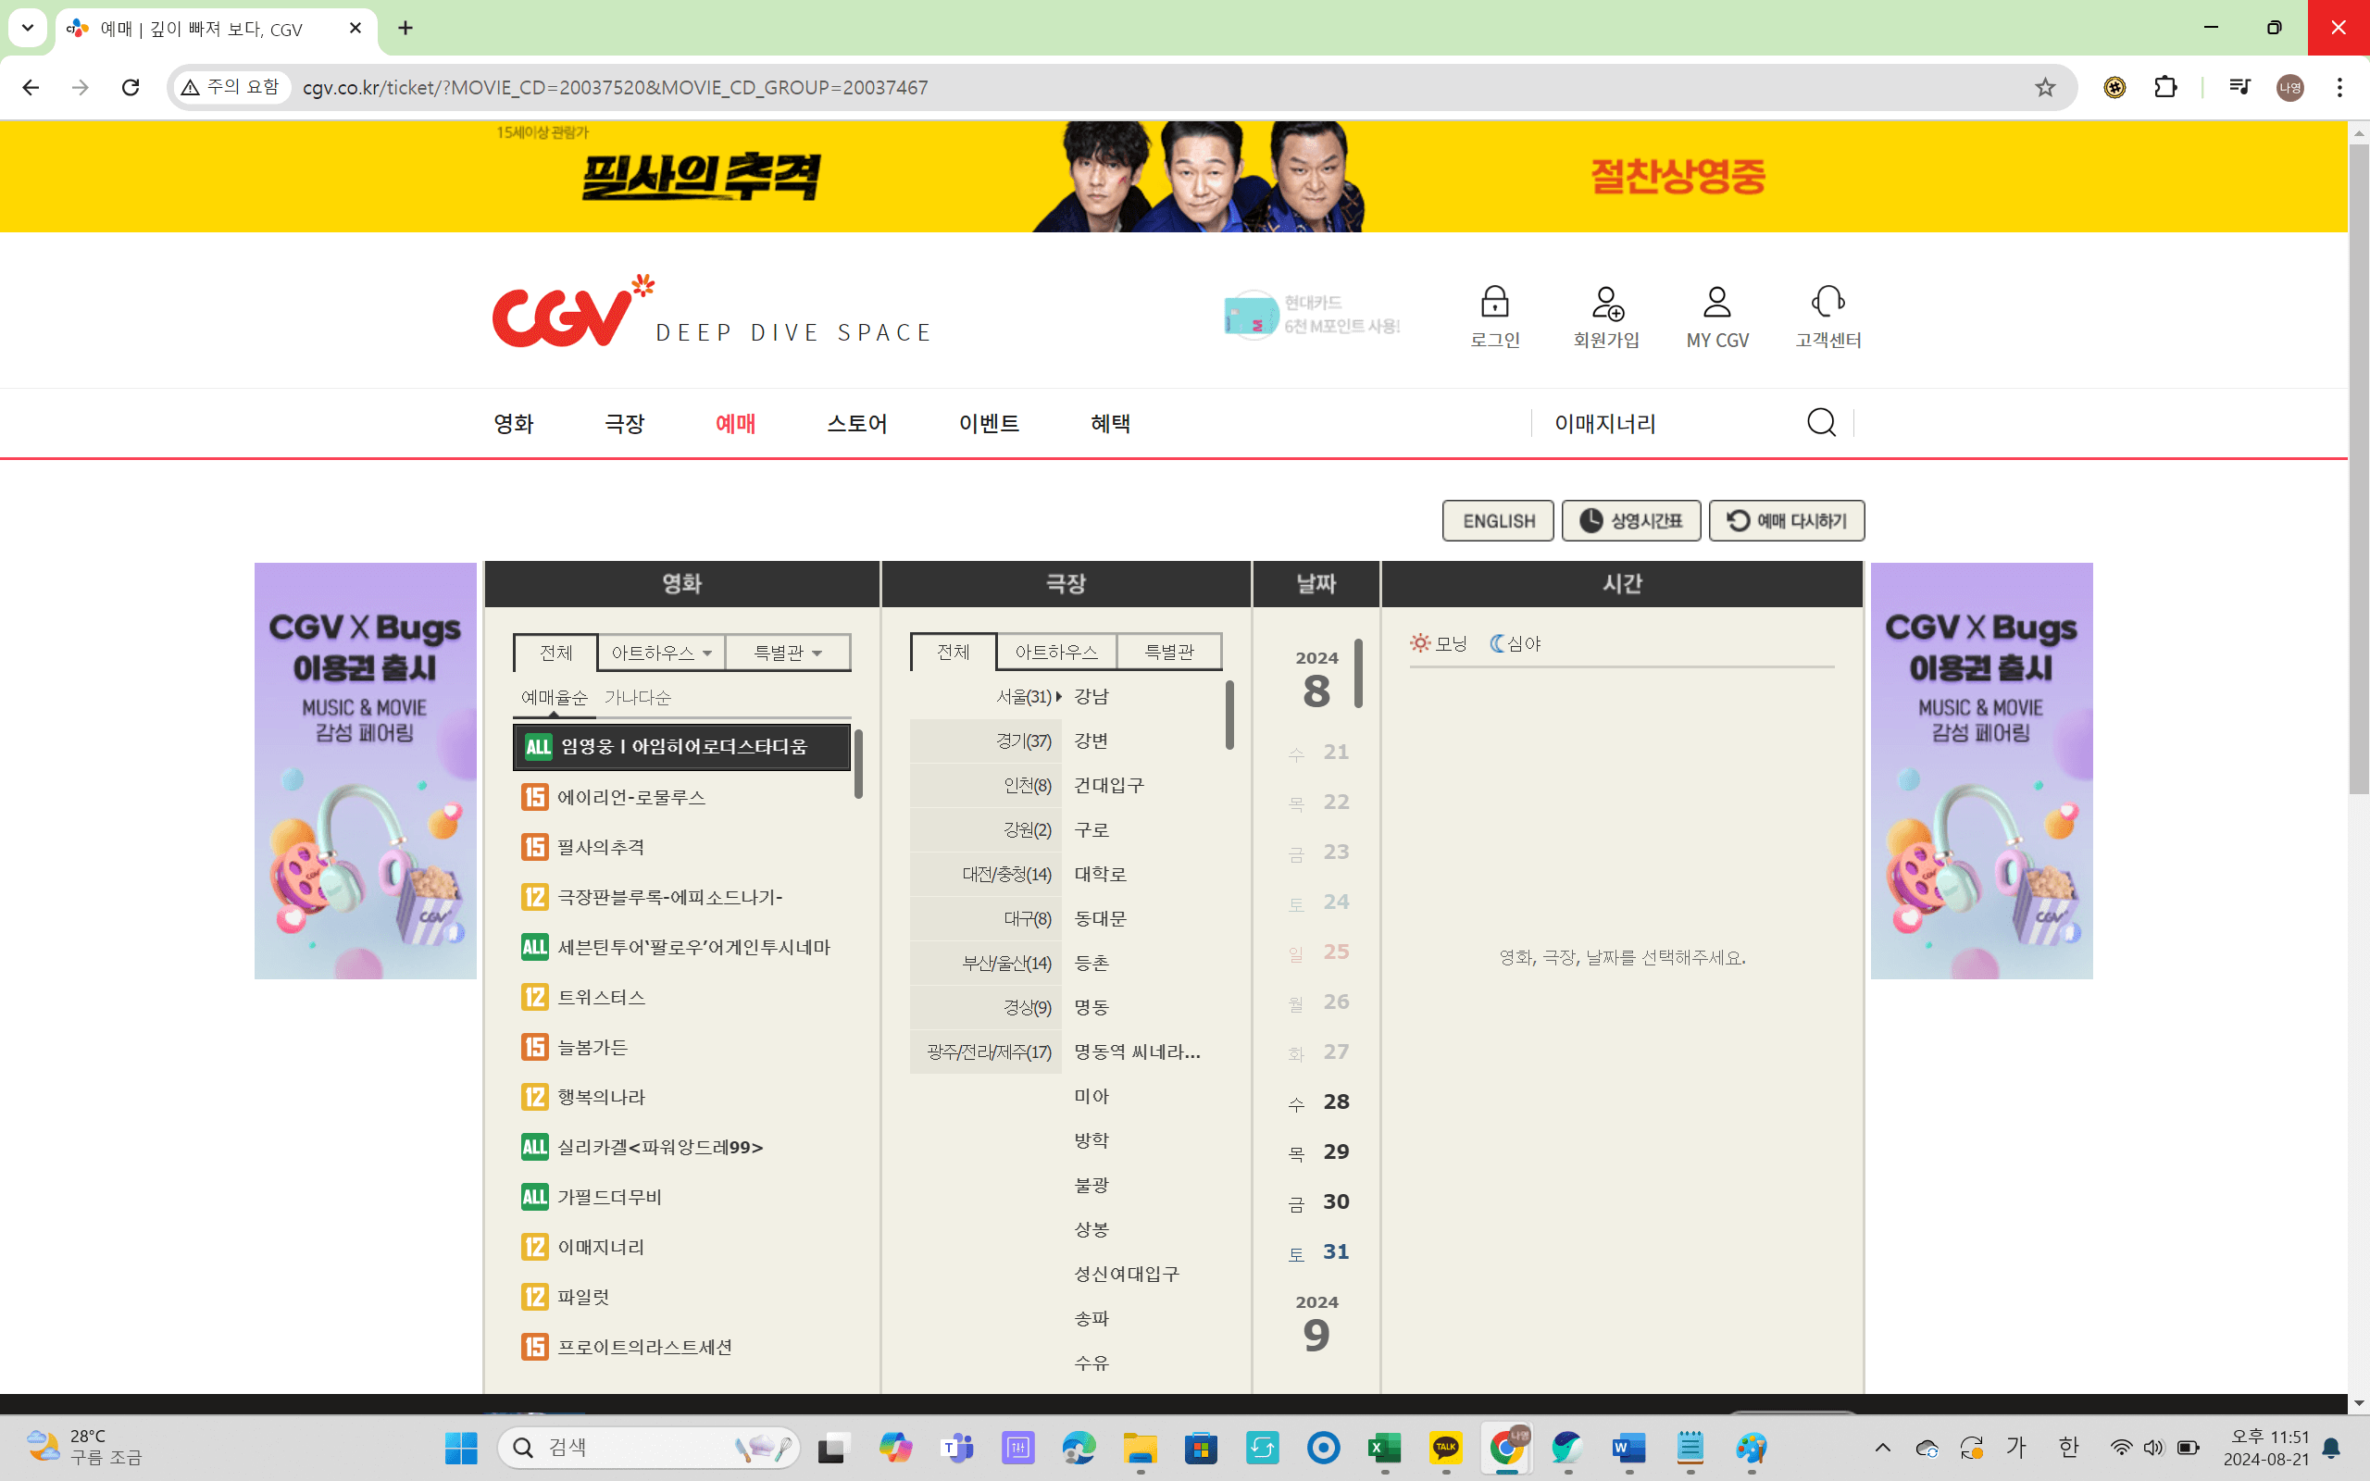Image resolution: width=2370 pixels, height=1481 pixels.
Task: Sort movies by 예매율순
Action: tap(555, 697)
